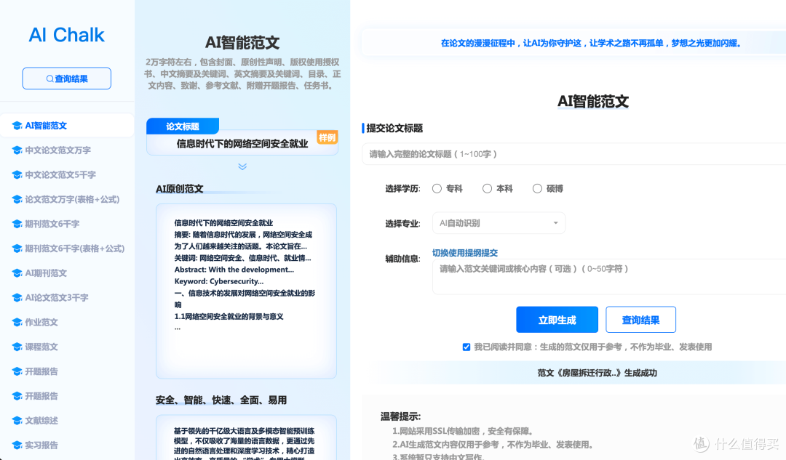
Task: Select the 硕博 education radio button
Action: [x=537, y=189]
